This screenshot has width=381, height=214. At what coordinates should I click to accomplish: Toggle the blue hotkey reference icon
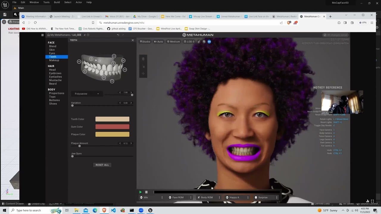tap(209, 42)
